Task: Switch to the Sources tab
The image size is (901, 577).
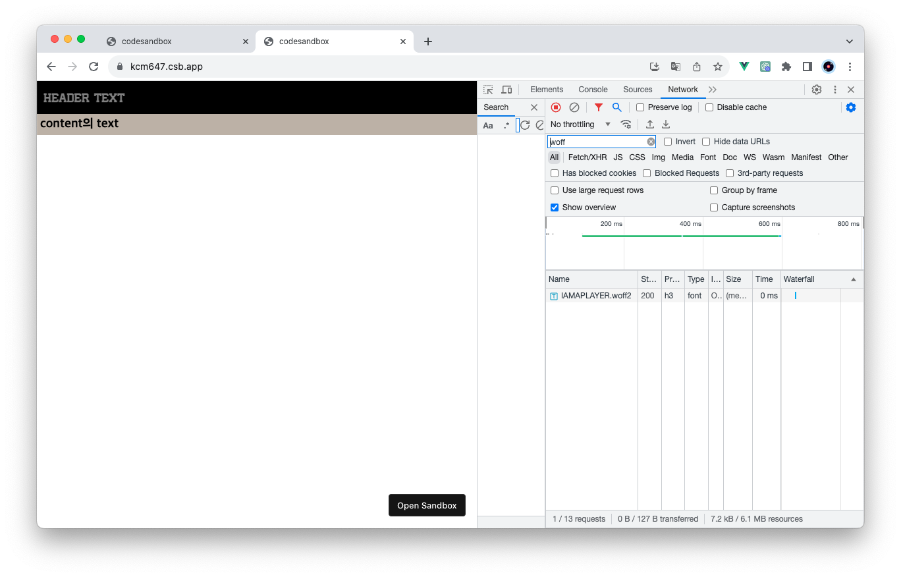Action: point(638,90)
